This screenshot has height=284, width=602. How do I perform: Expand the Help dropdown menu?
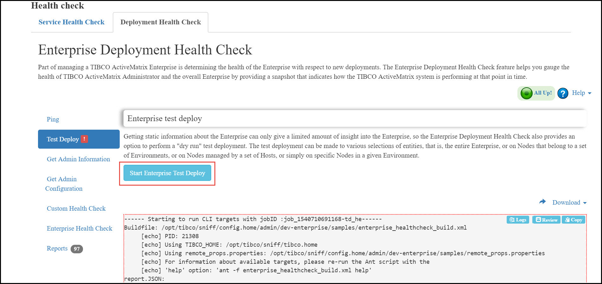581,93
